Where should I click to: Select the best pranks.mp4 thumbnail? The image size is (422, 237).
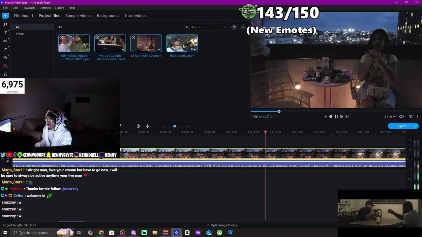182,43
